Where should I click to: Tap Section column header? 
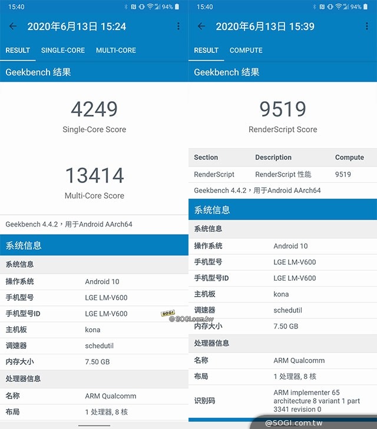pyautogui.click(x=206, y=157)
